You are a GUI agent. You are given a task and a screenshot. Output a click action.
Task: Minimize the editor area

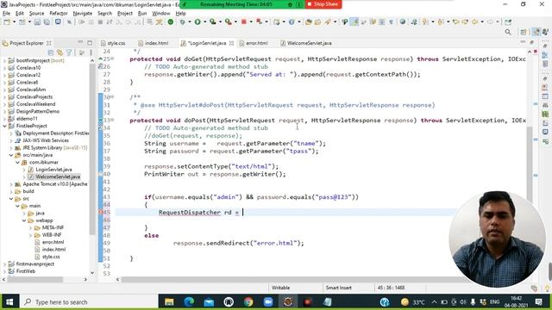coord(523,42)
